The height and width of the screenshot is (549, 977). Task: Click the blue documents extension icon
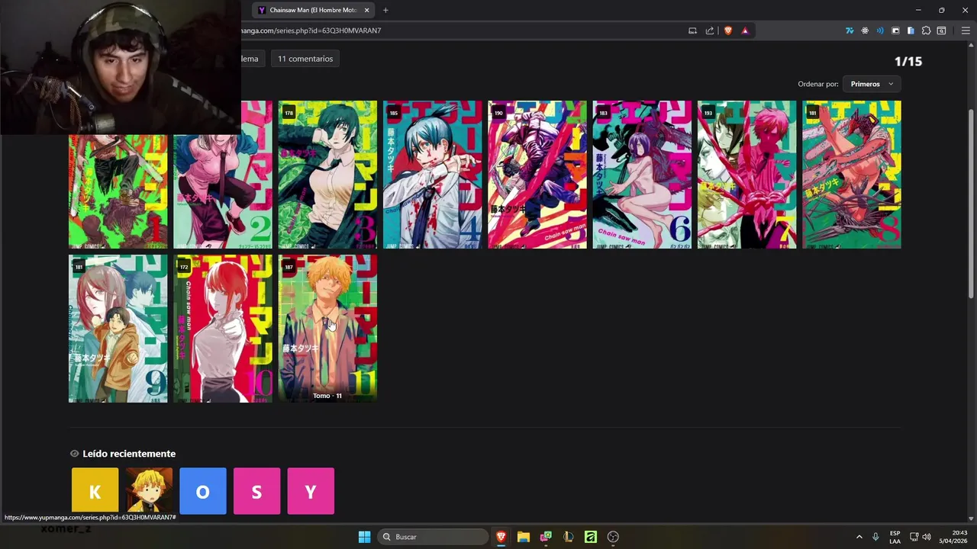(911, 30)
